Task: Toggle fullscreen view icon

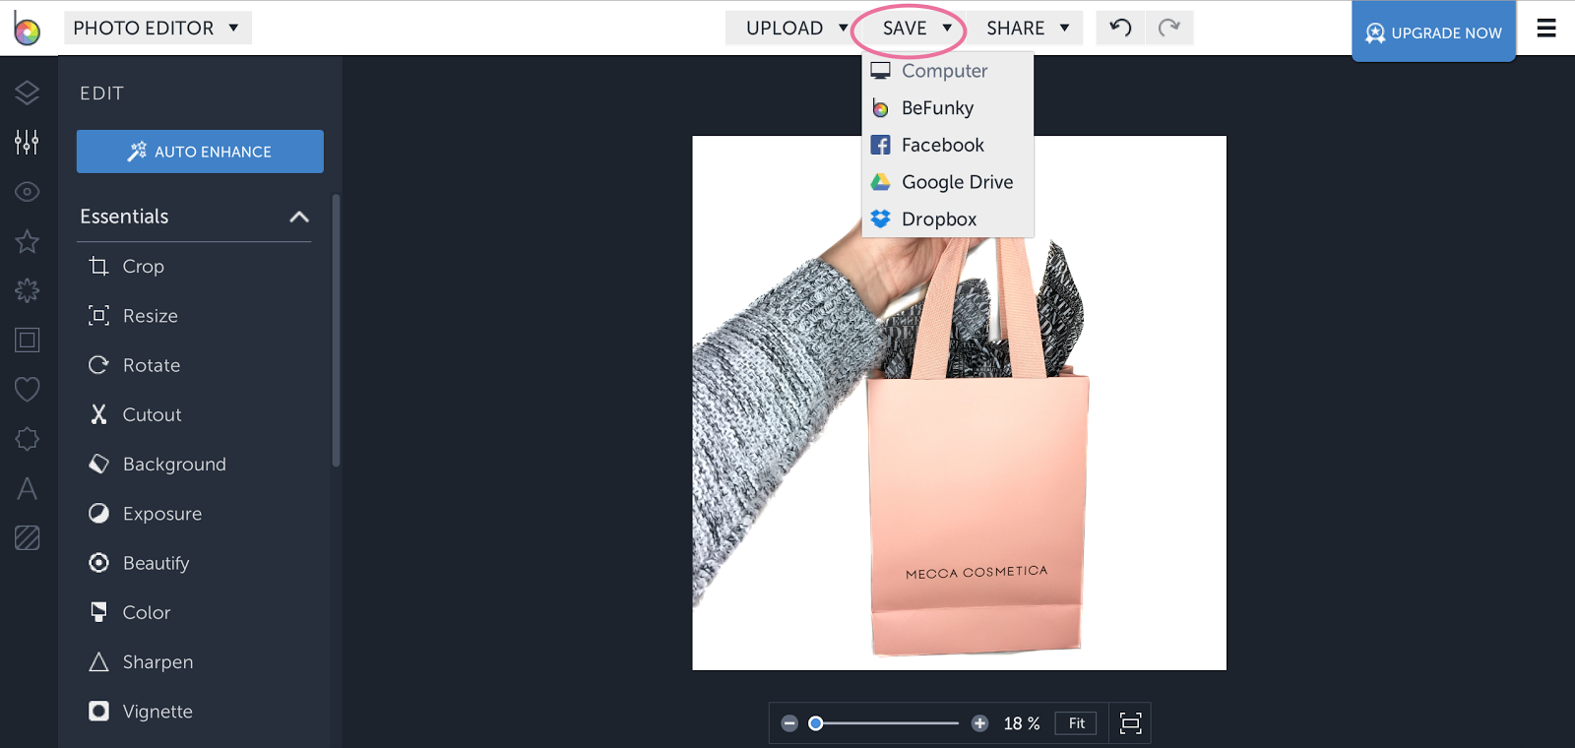Action: (x=1130, y=723)
